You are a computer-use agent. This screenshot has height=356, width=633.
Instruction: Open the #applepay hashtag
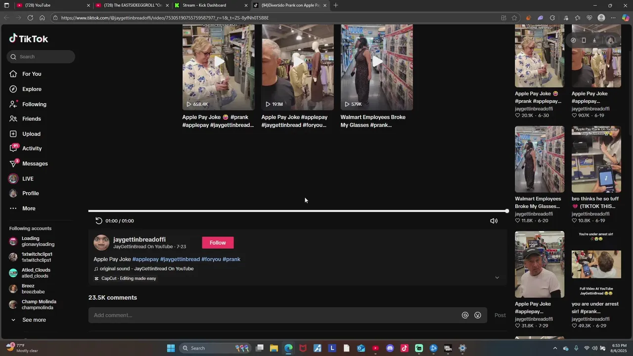(145, 259)
